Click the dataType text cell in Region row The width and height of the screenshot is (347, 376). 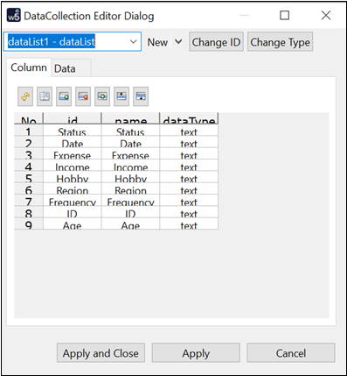click(x=189, y=189)
